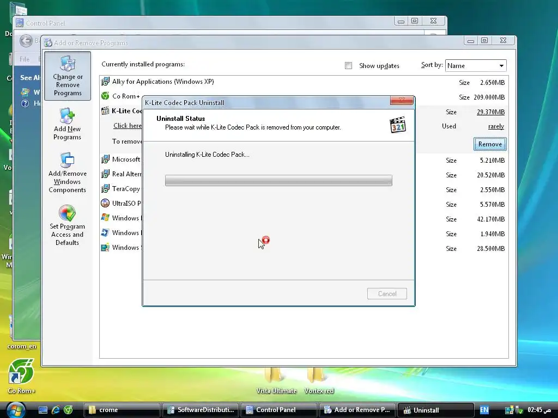This screenshot has width=558, height=418.
Task: Open Set Program Access and Defaults
Action: [x=67, y=225]
